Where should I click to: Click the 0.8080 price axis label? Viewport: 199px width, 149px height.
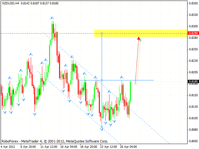(x=193, y=130)
